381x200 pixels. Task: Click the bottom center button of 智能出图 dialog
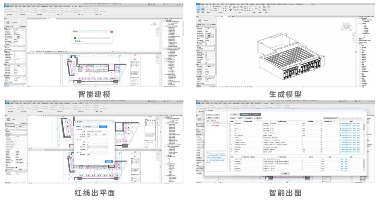pos(285,174)
